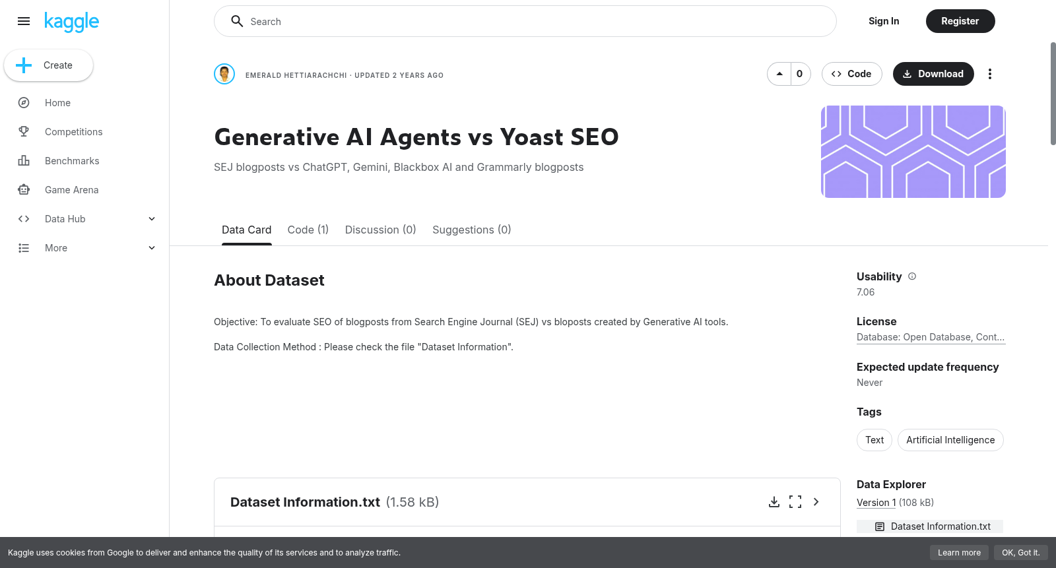
Task: Click the Kaggle logo
Action: point(71,22)
